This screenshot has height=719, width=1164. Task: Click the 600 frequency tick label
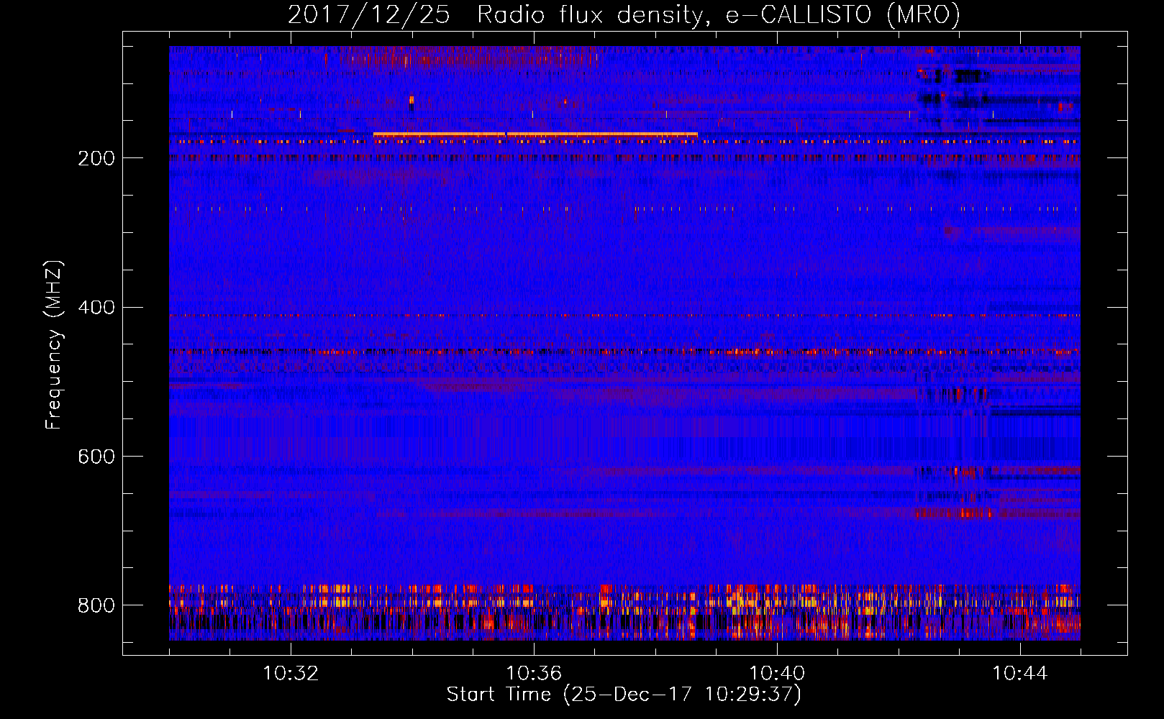(x=96, y=457)
